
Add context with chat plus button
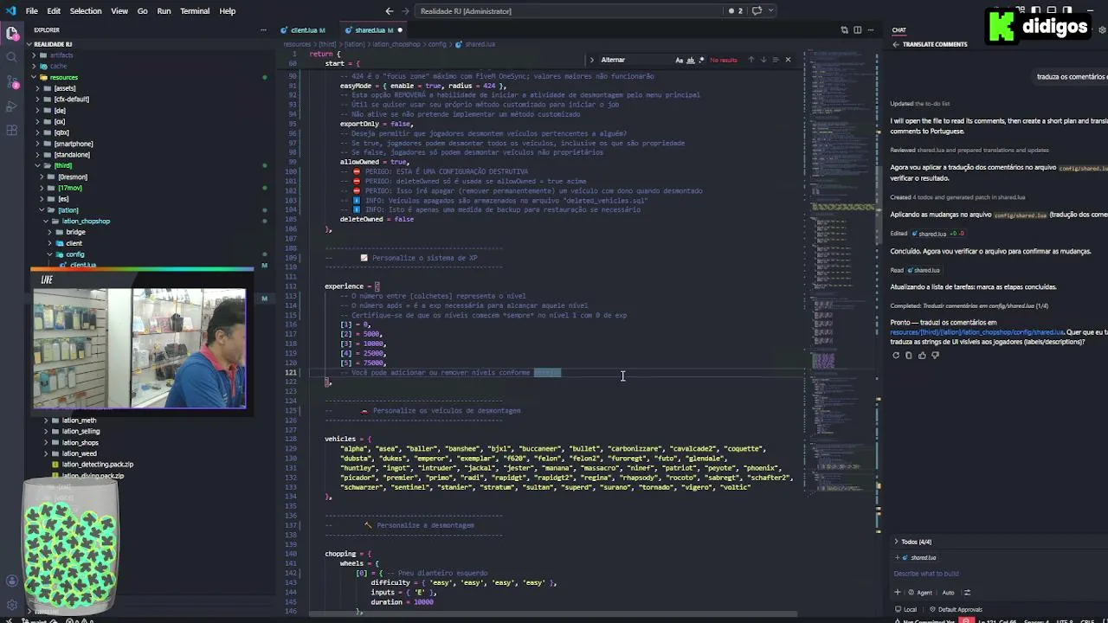(x=897, y=593)
